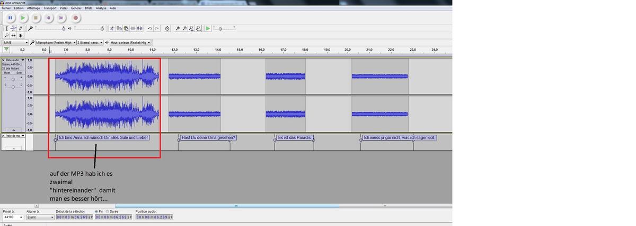636x226 pixels.
Task: Skip to the start of the project
Action: [48, 18]
